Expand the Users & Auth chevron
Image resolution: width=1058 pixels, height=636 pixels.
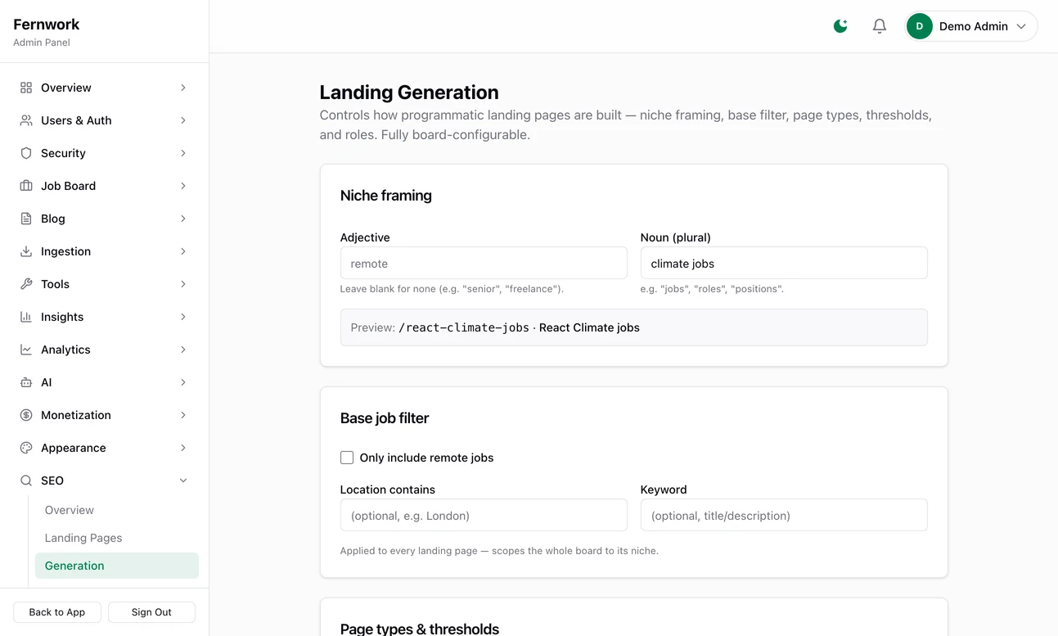point(183,120)
